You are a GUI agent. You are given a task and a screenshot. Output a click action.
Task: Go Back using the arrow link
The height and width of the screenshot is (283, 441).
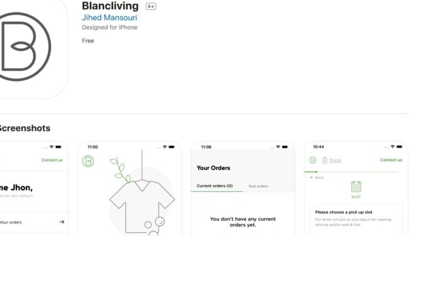317,177
